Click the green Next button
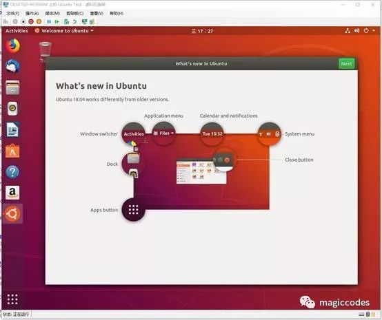The height and width of the screenshot is (320, 382). pos(346,64)
